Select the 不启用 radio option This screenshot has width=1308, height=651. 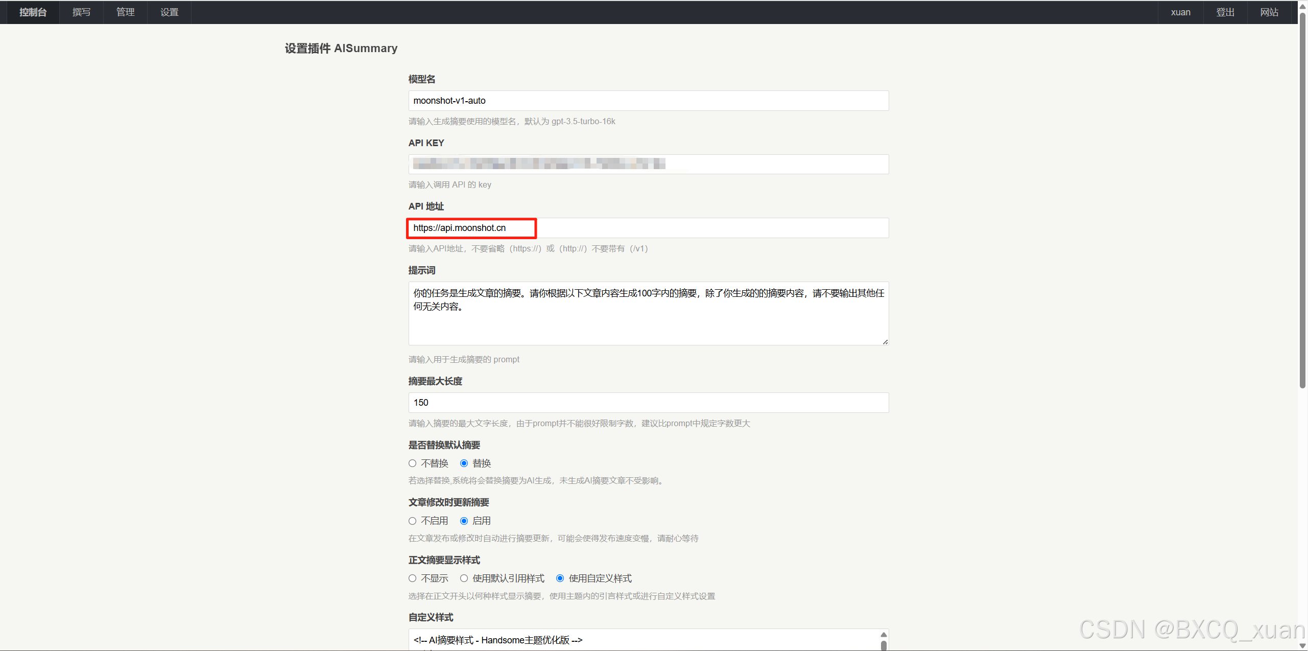pyautogui.click(x=413, y=521)
